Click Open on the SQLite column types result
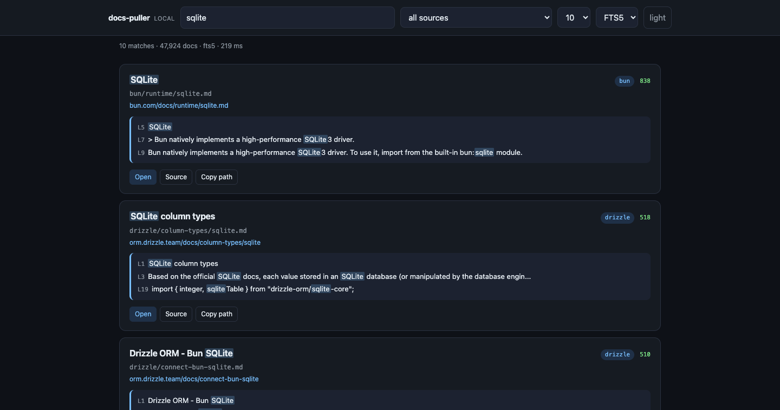This screenshot has height=410, width=780. click(143, 314)
